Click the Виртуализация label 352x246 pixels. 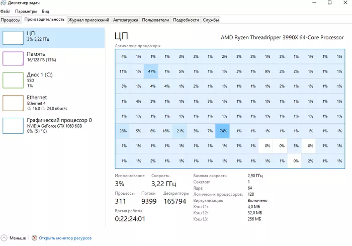click(x=208, y=200)
